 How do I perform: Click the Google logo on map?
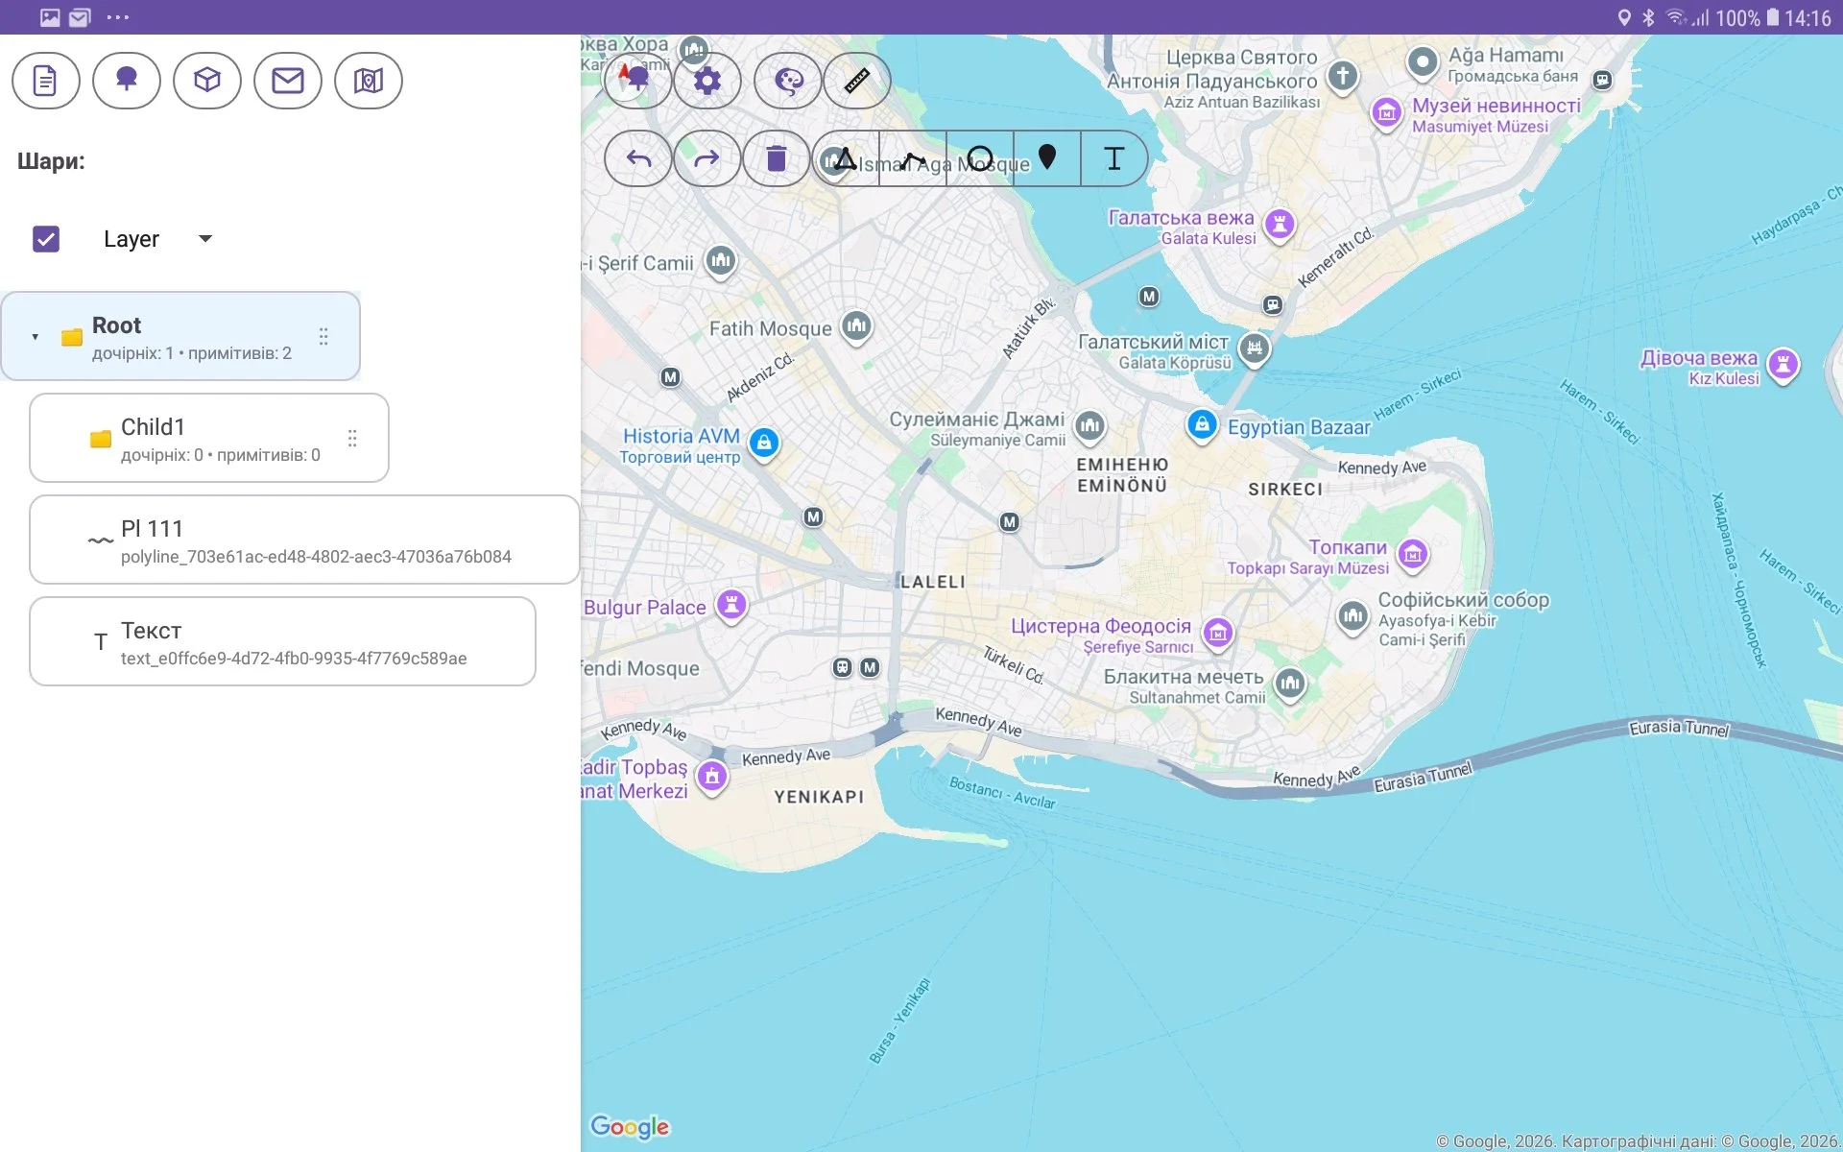point(630,1127)
